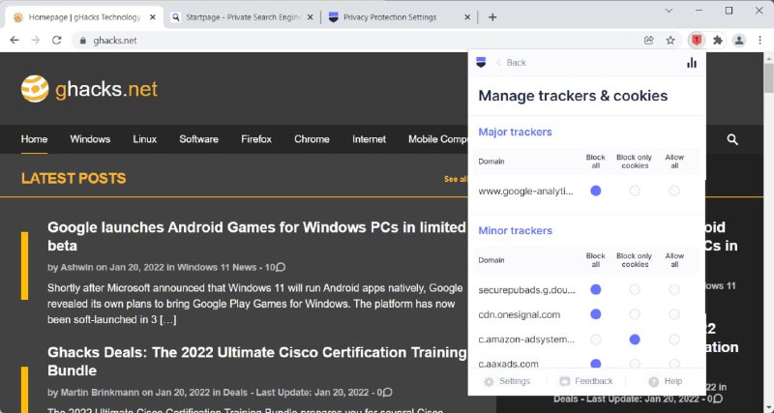Open the Ghacks Deals Cisco Certification article
The image size is (774, 413).
[x=256, y=361]
